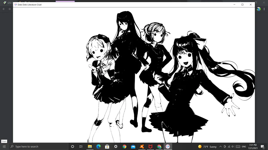Open Google Chrome from the taskbar

coord(124,146)
